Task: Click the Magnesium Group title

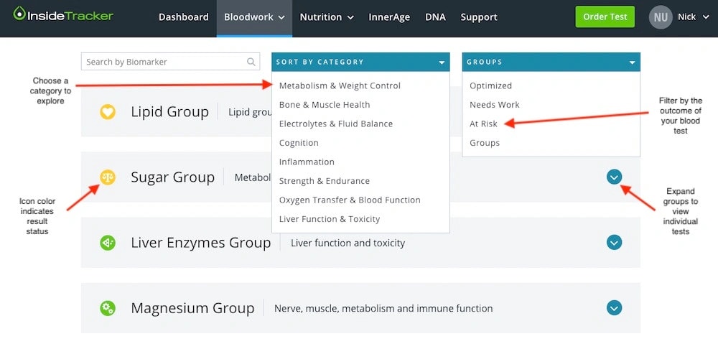Action: click(x=192, y=308)
